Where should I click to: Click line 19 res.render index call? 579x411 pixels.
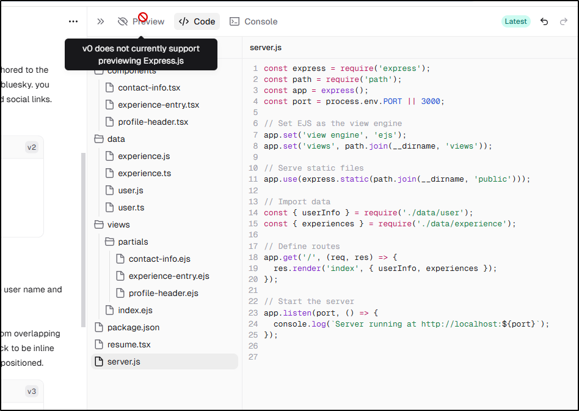[x=385, y=268]
